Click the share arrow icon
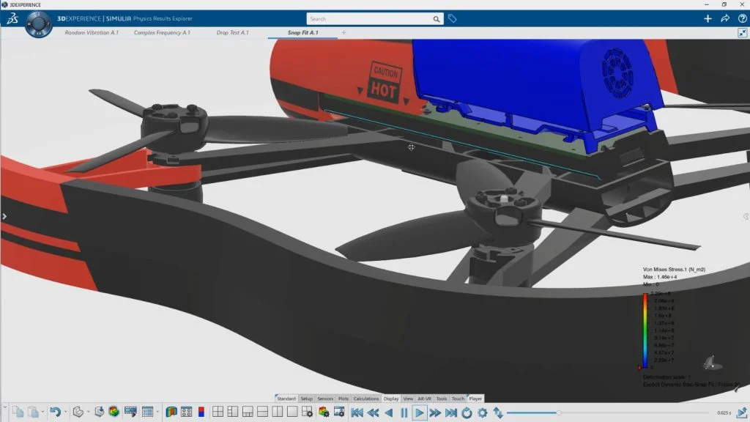The image size is (750, 422). pos(725,19)
